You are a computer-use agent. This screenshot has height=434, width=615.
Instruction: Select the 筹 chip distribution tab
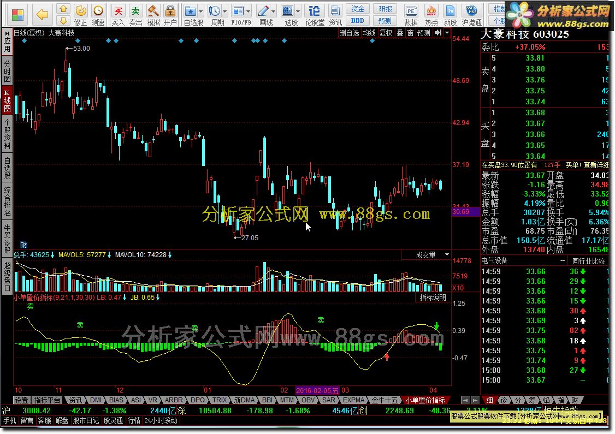pos(532,400)
